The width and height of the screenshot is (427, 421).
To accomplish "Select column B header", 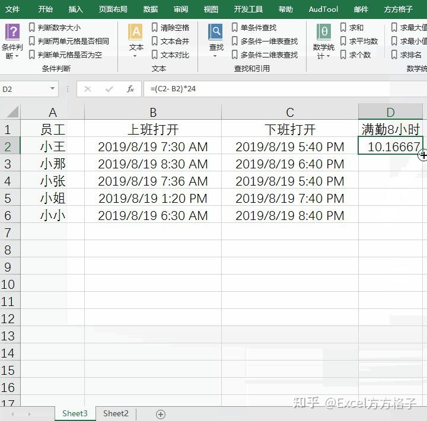I will [153, 112].
